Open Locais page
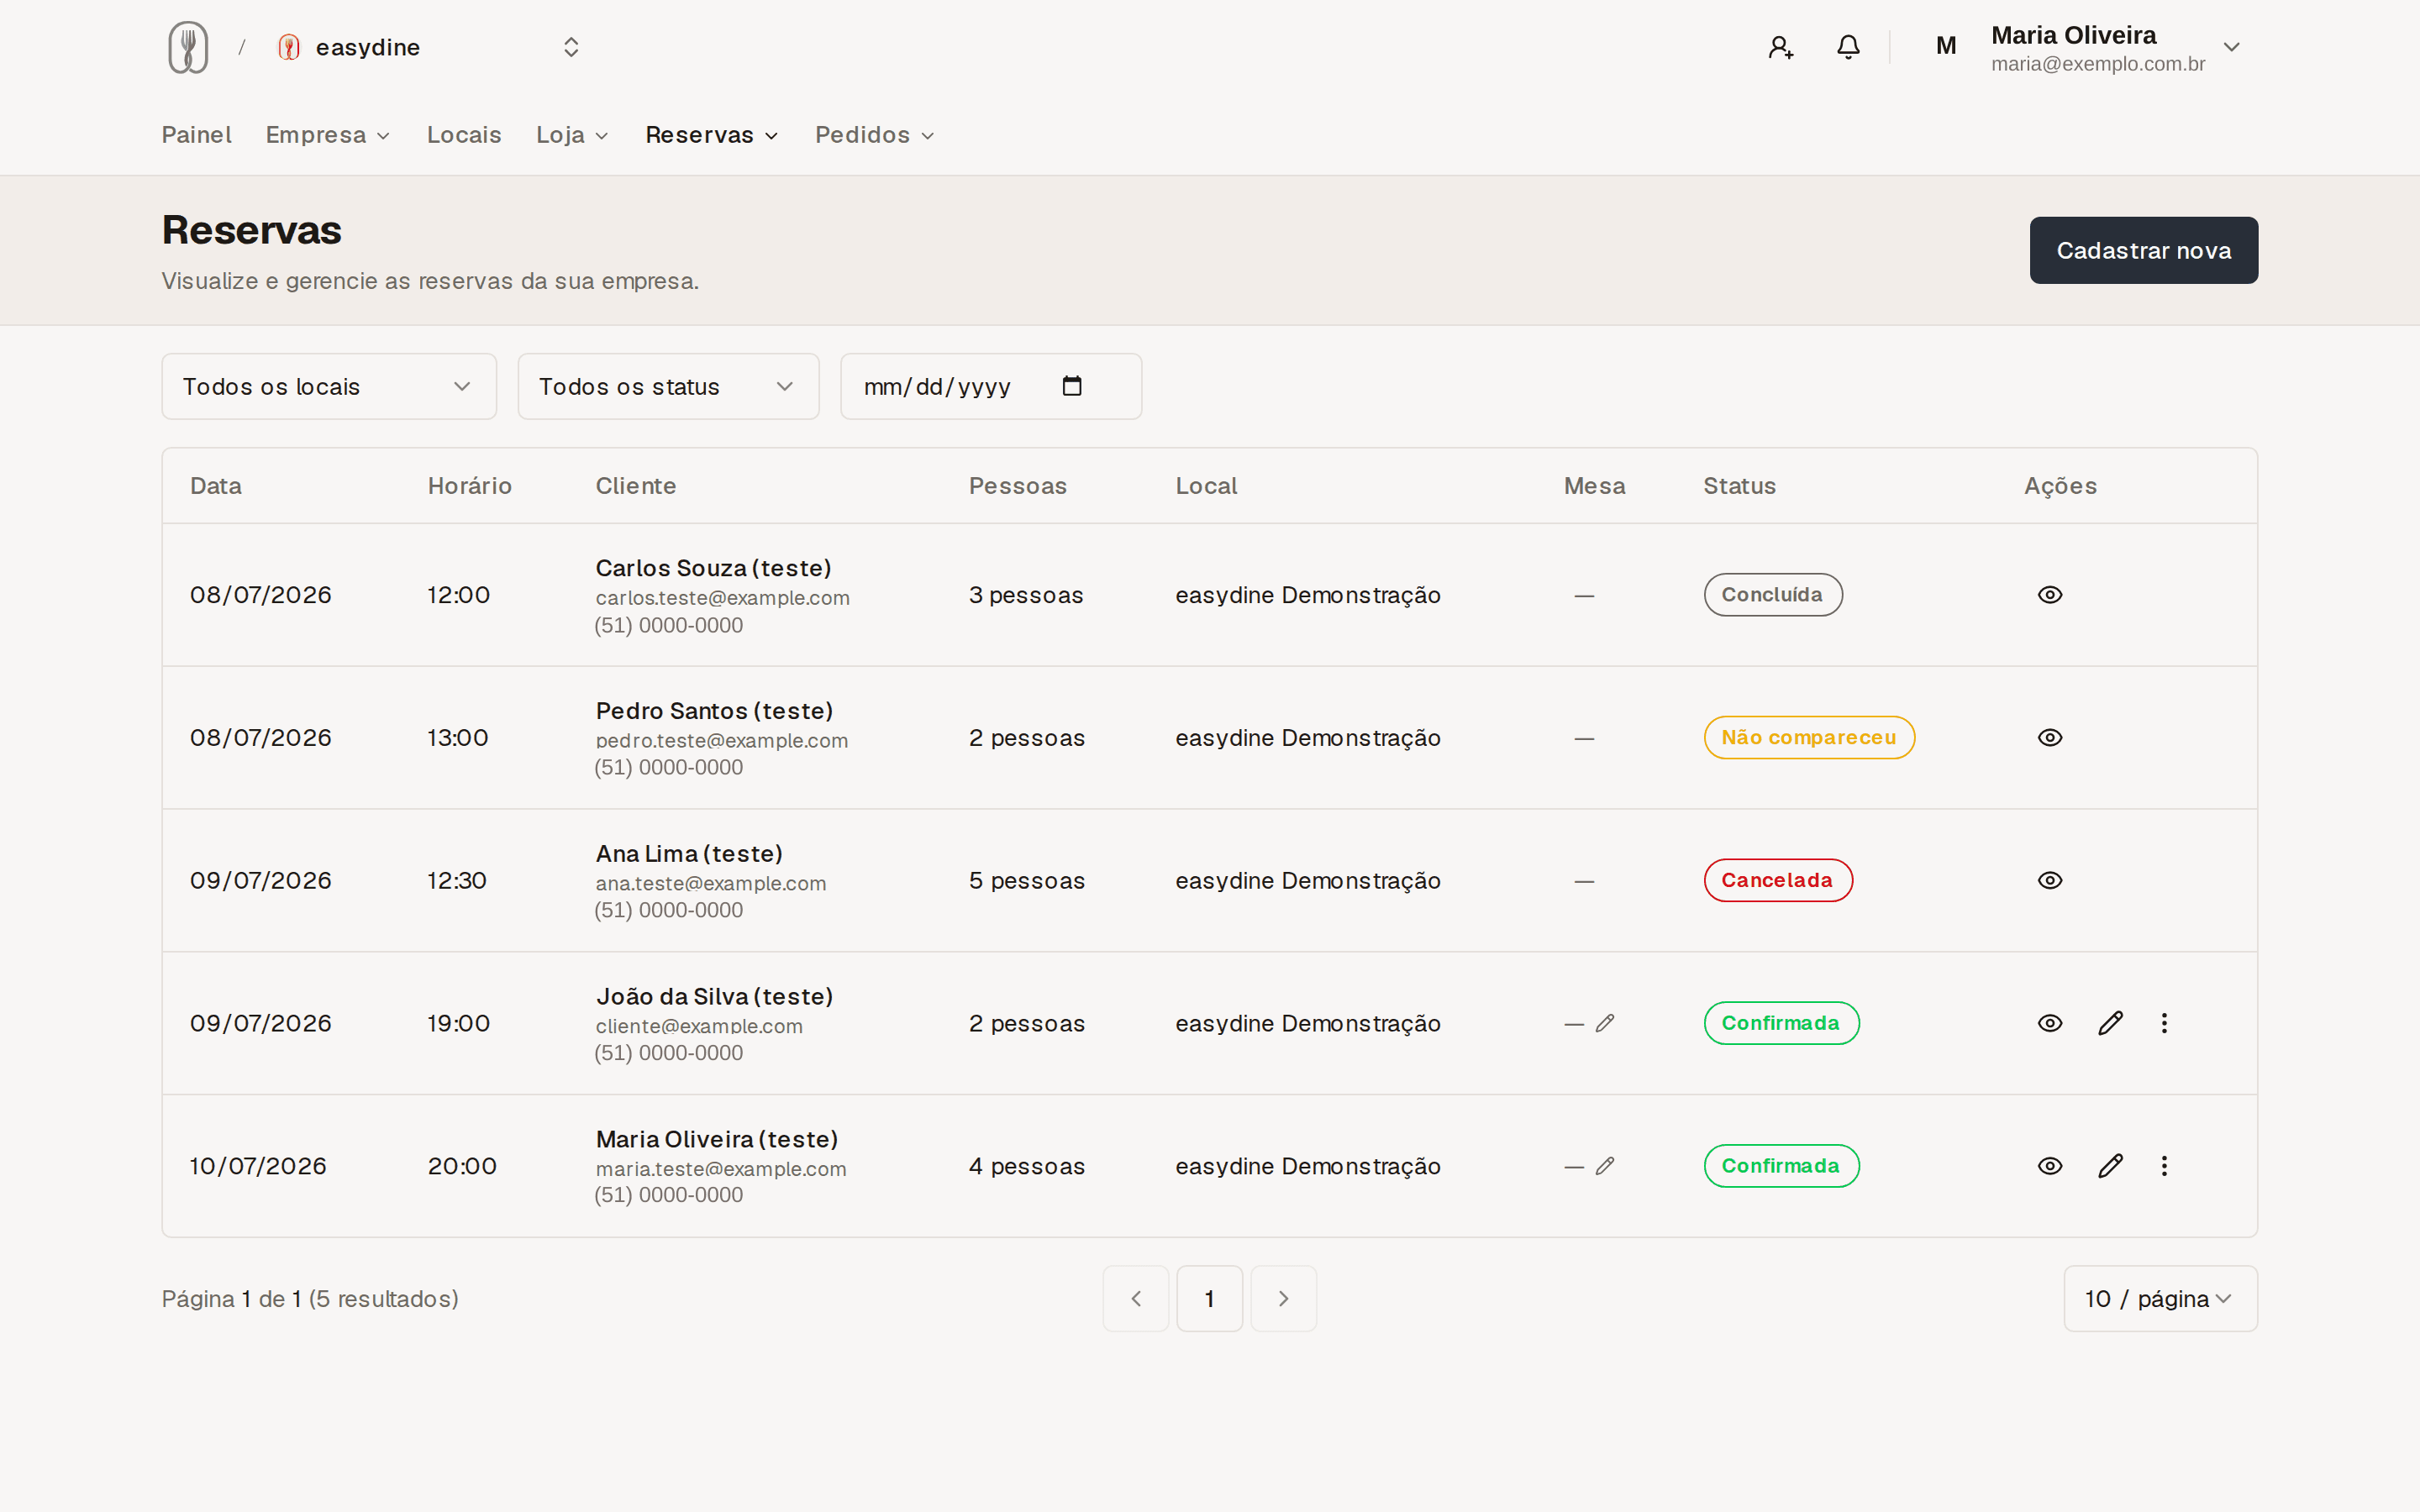 pos(464,135)
